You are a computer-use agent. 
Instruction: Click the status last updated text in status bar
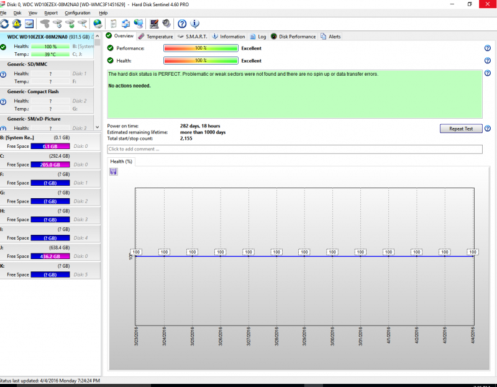click(x=50, y=381)
